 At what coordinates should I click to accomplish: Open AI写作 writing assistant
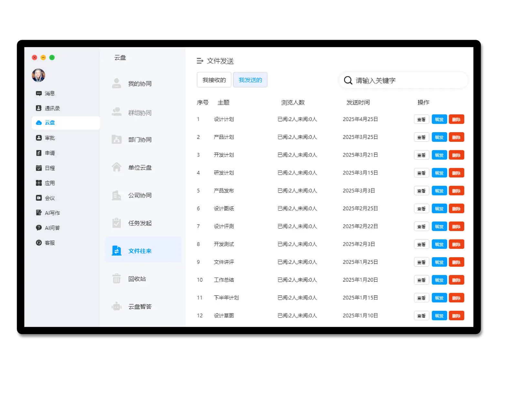(x=48, y=213)
